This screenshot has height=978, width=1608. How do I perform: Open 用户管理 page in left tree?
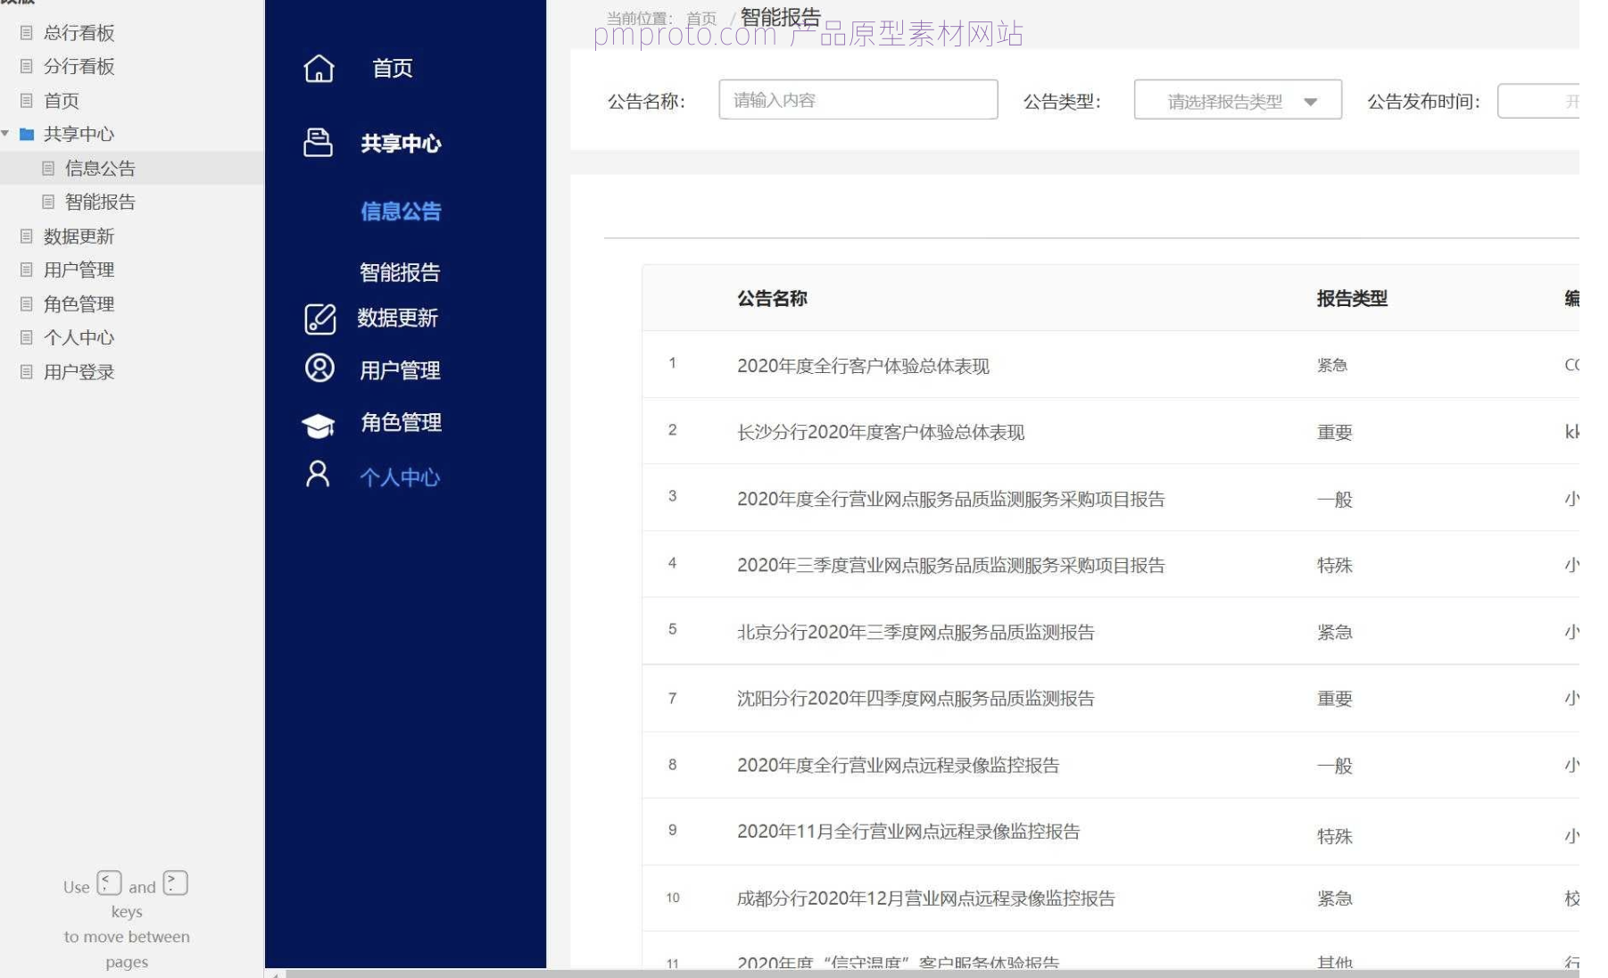click(x=79, y=269)
